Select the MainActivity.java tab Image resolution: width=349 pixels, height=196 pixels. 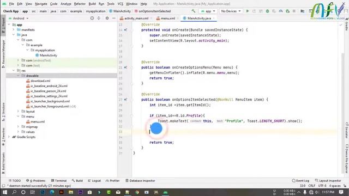(x=199, y=19)
